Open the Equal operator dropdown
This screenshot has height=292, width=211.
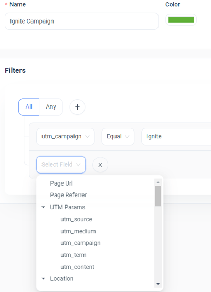118,136
